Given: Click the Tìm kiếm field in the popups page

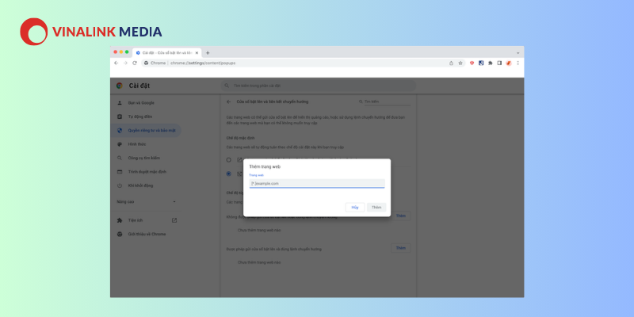Looking at the screenshot, I should point(387,102).
